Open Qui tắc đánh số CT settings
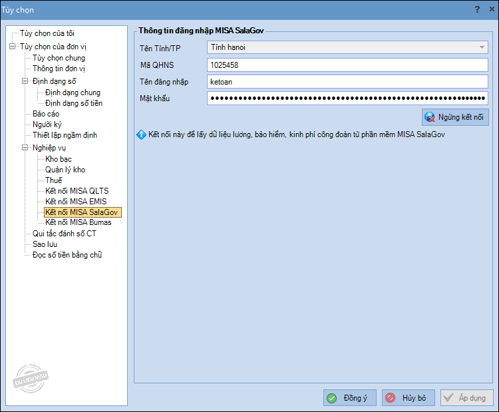499x412 pixels. tap(65, 234)
